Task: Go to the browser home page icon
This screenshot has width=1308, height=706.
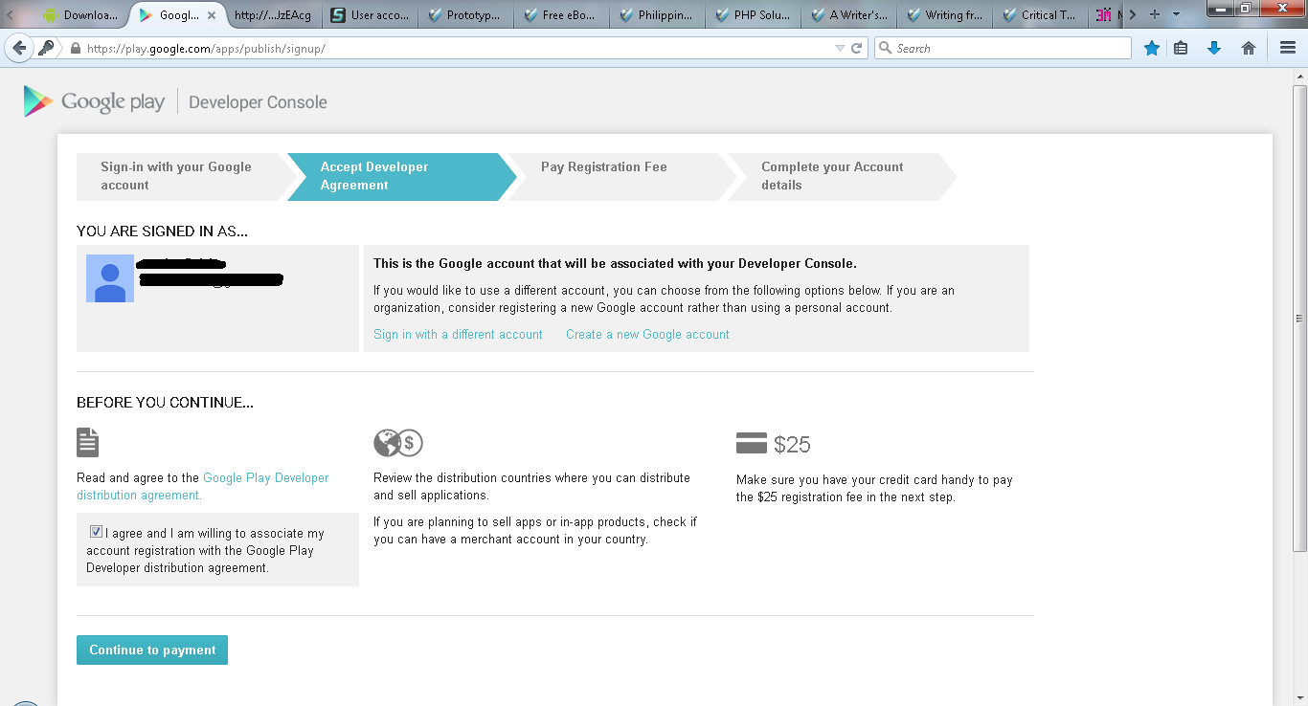Action: pos(1249,48)
